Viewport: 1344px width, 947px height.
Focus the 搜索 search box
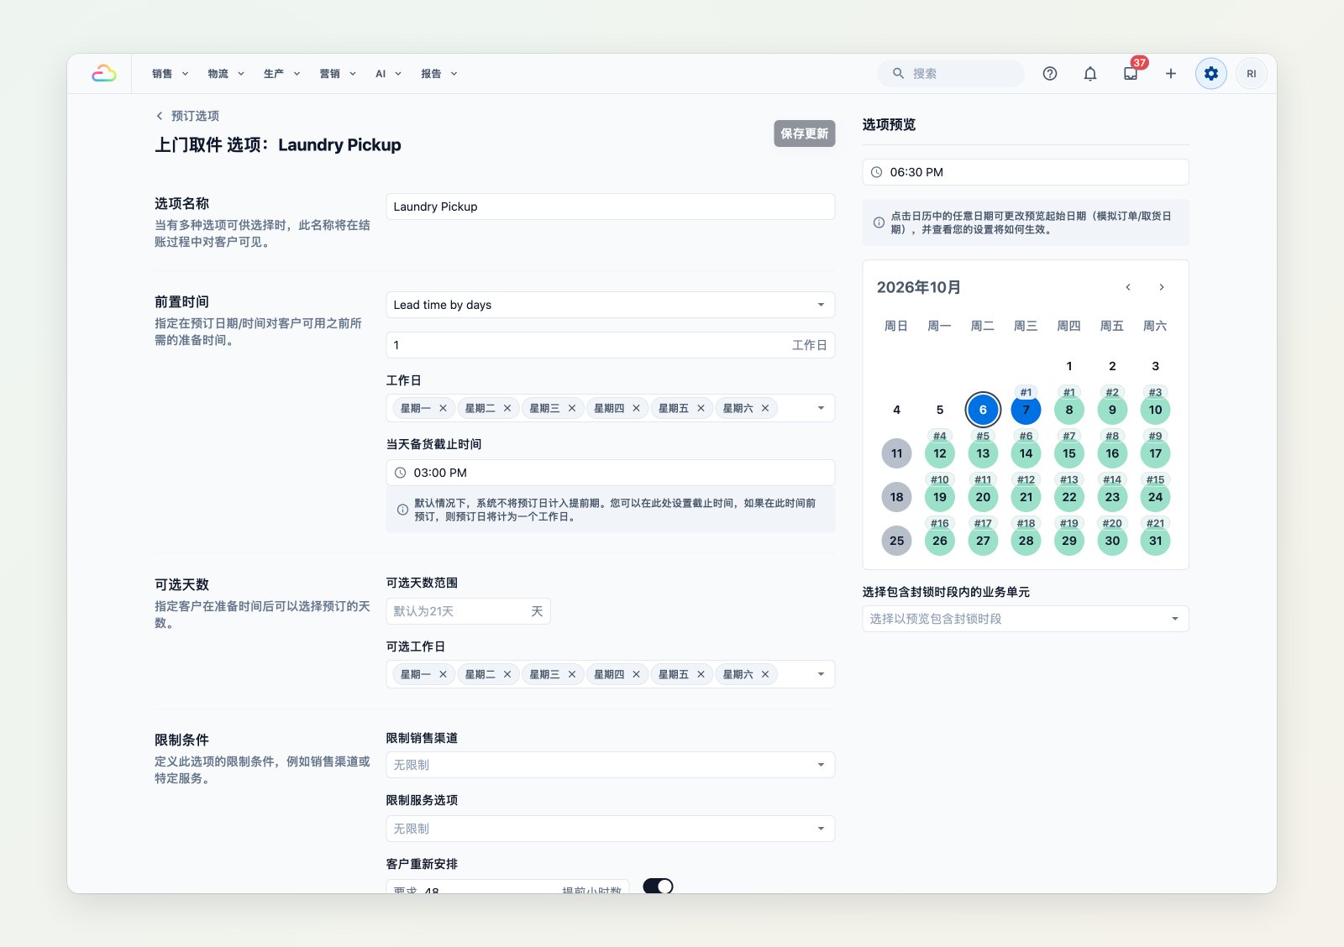pos(951,74)
